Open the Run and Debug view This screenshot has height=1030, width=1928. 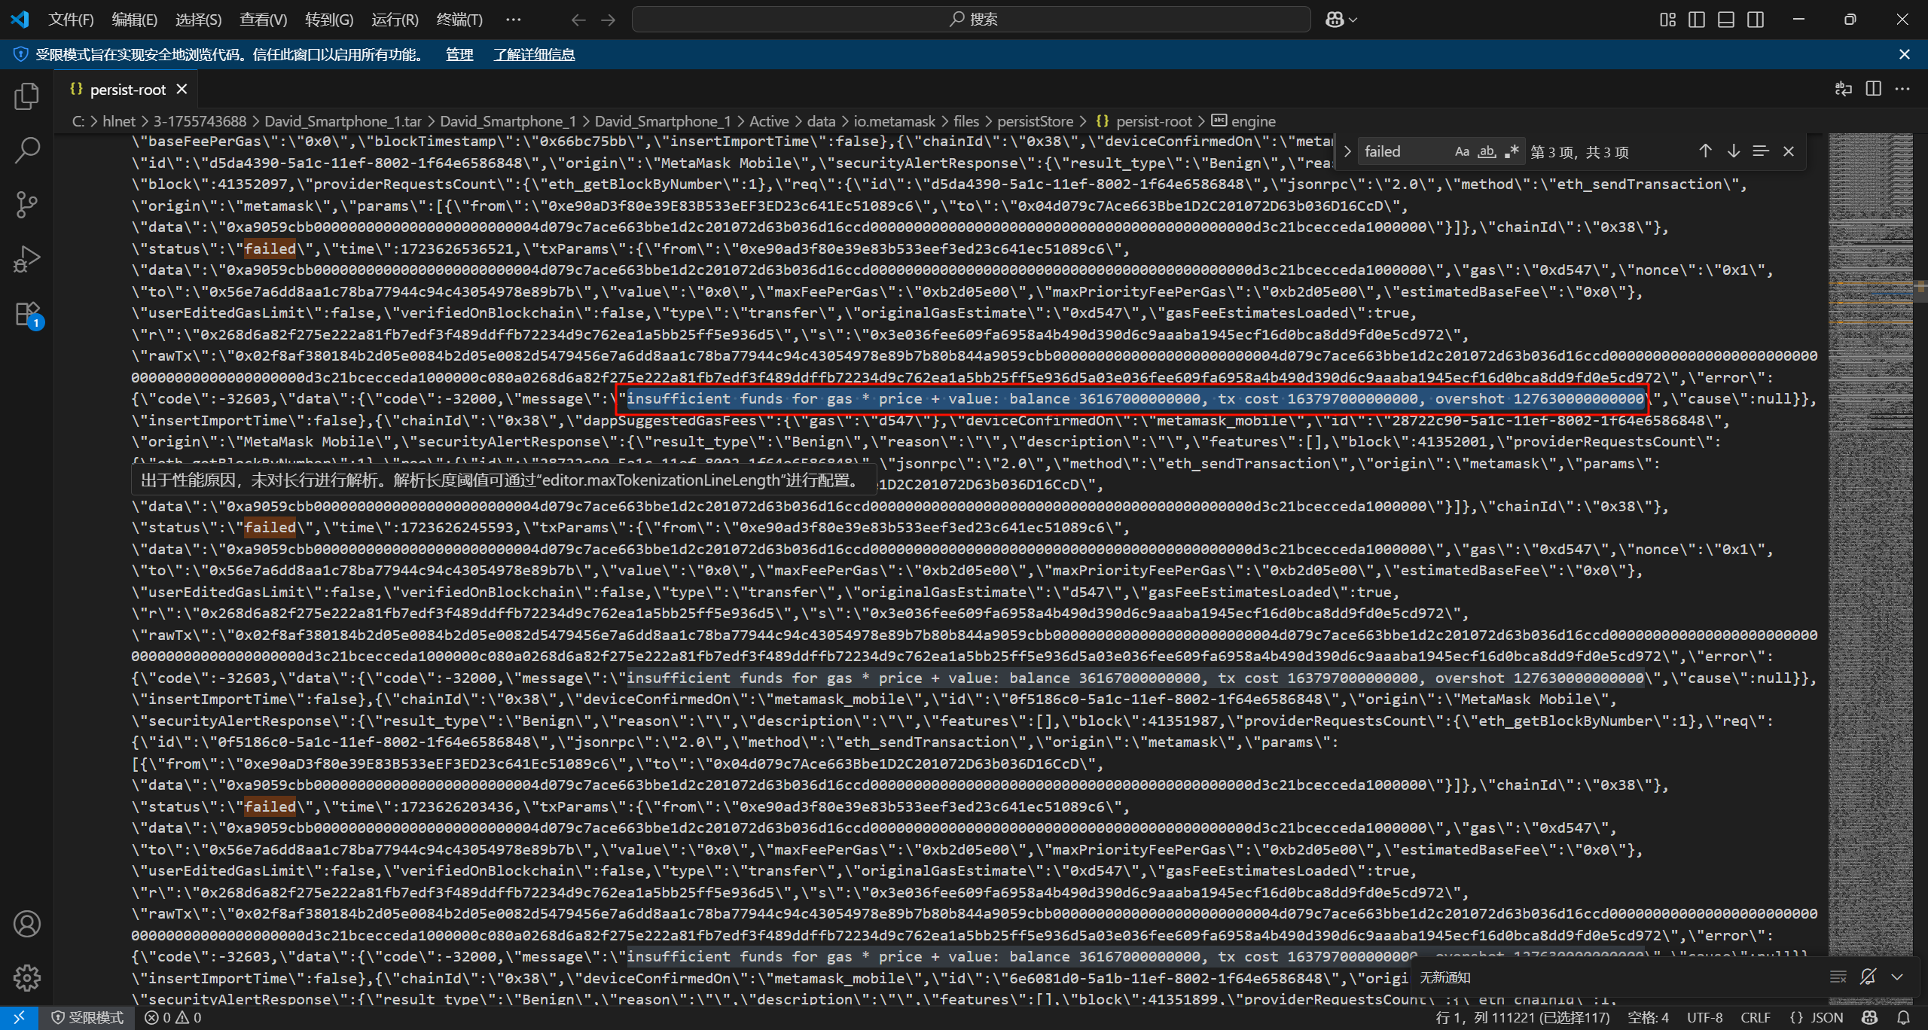[27, 259]
